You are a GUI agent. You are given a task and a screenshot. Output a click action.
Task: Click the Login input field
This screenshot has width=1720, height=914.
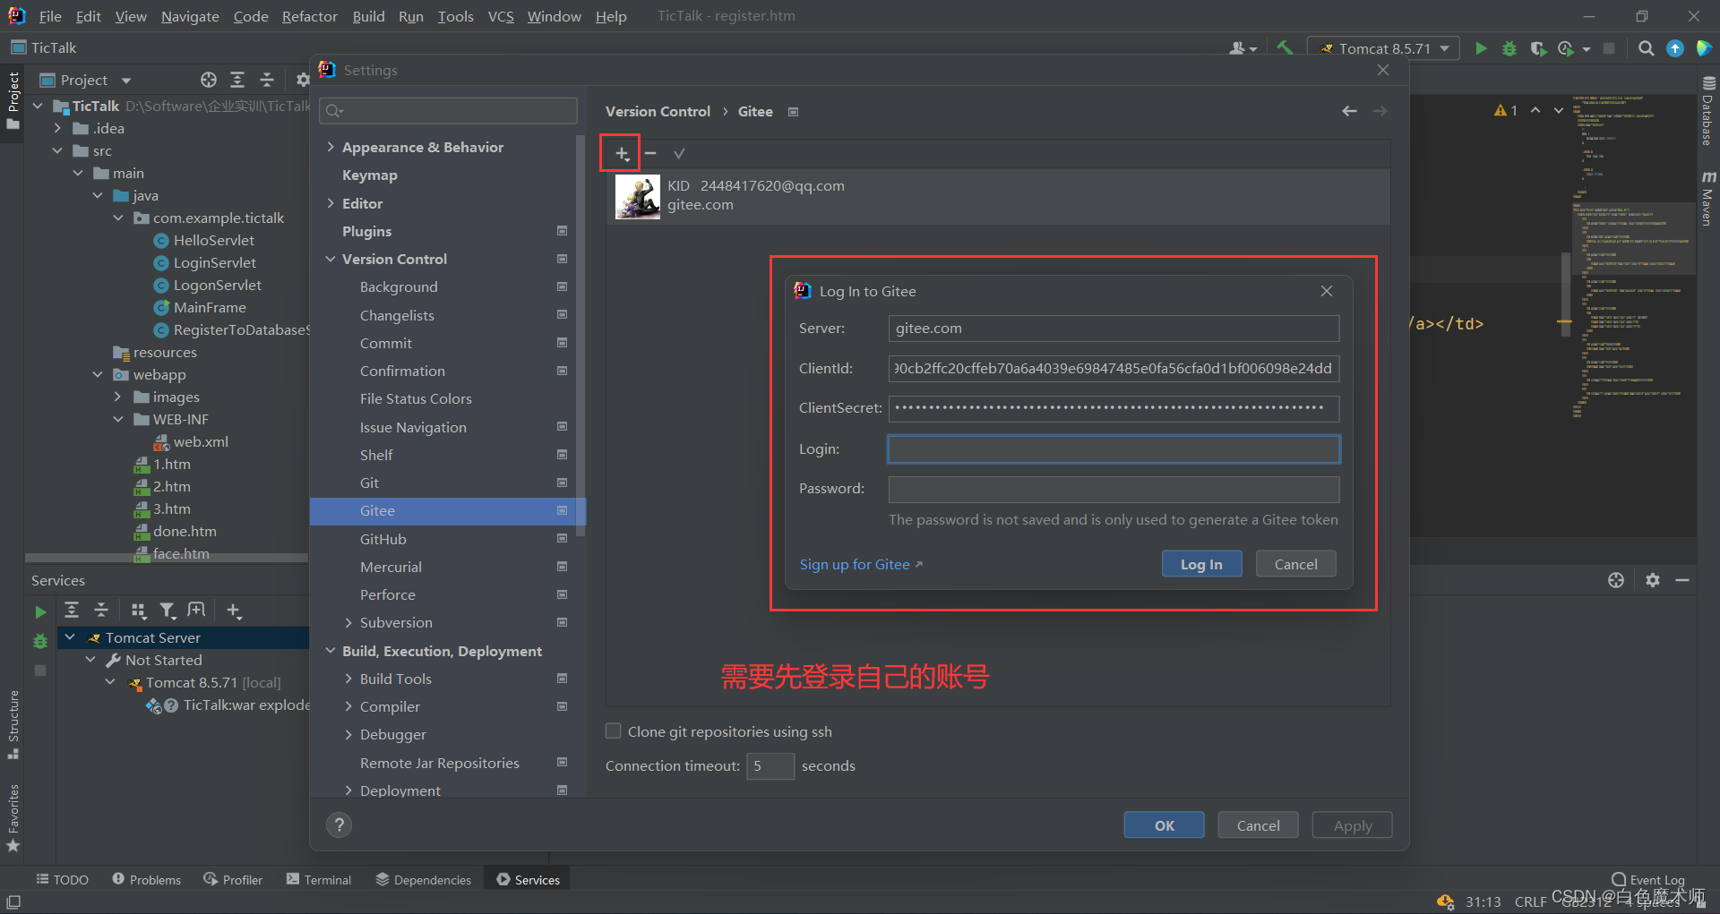click(1114, 449)
